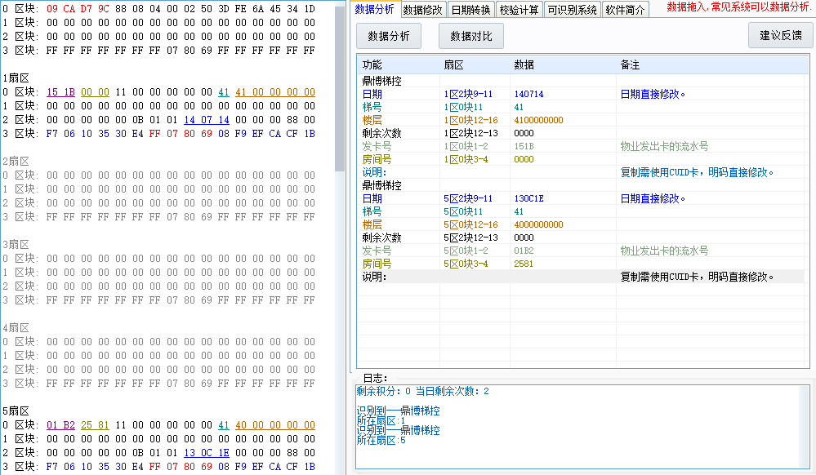Open the 日期转换 tab
This screenshot has width=816, height=475.
coord(470,10)
